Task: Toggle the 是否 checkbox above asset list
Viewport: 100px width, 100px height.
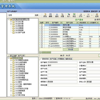Action: 95,20
